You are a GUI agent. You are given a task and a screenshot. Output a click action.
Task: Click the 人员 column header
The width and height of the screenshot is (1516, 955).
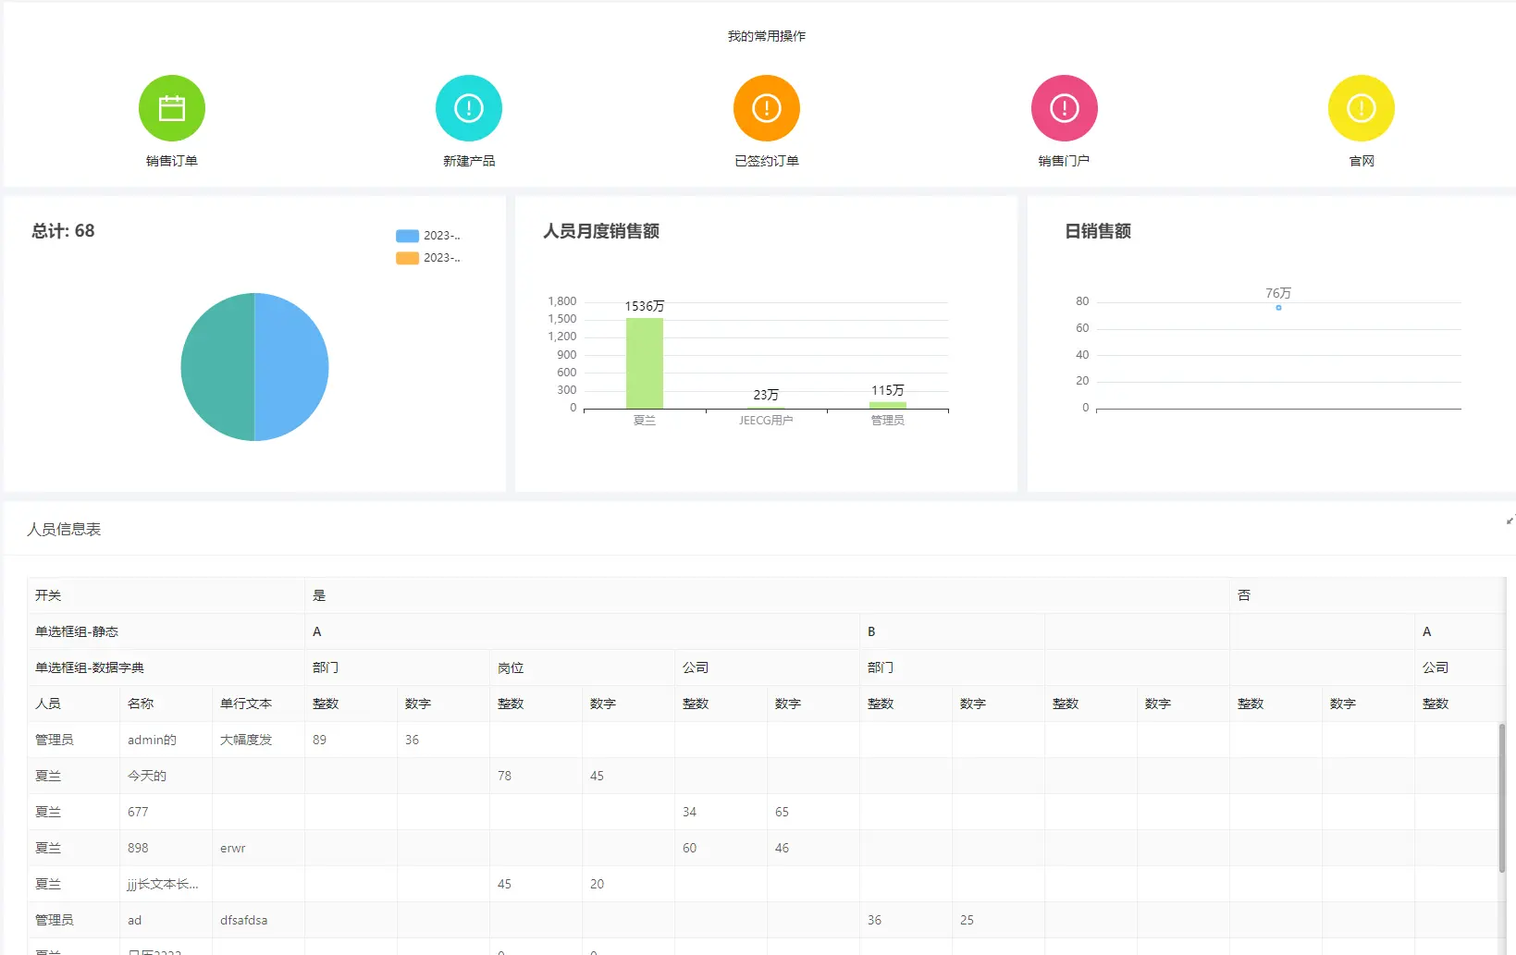(74, 704)
